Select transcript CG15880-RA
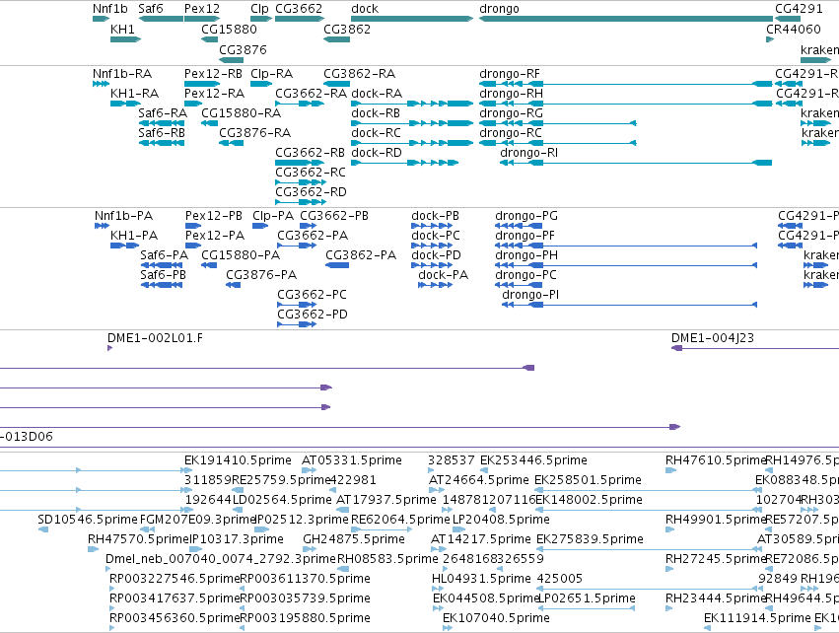This screenshot has width=839, height=633. point(209,123)
